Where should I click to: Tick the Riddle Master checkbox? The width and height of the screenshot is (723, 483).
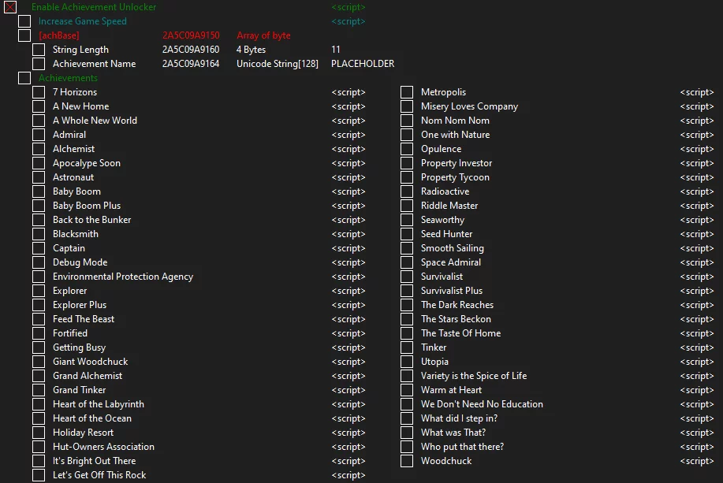(407, 206)
